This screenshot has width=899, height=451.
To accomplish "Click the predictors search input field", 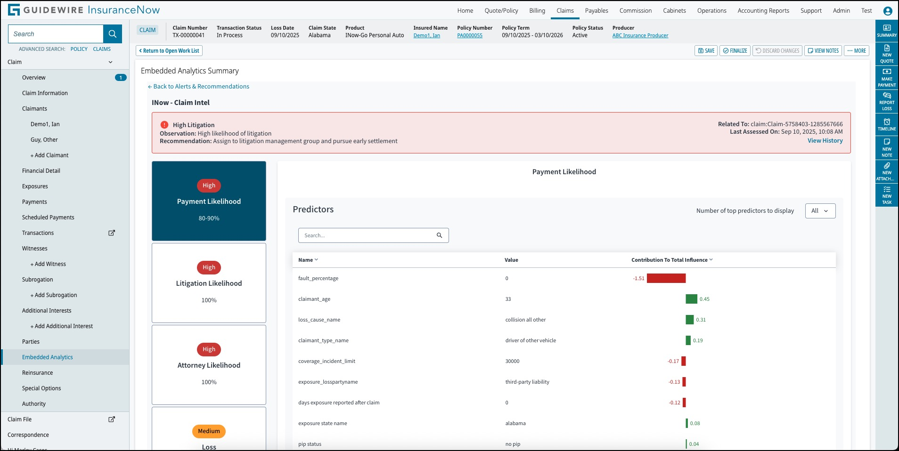I will [368, 235].
